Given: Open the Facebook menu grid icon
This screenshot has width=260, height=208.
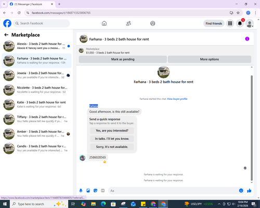Looking at the screenshot, I should point(230,23).
